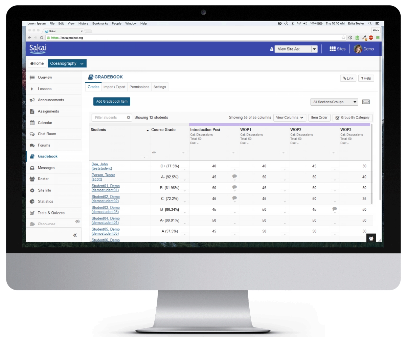Click the comment bubble in the Person, Tester row
The image size is (406, 337).
[234, 176]
